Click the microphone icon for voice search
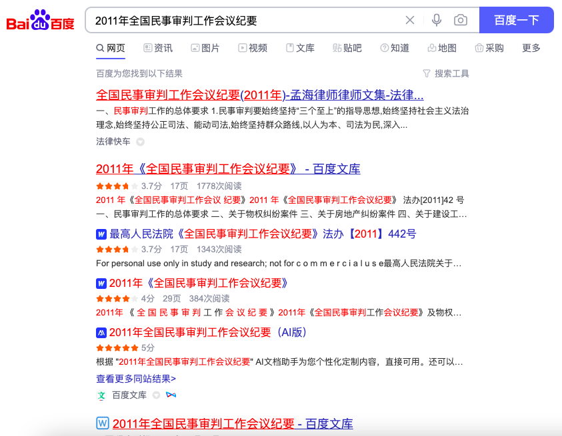This screenshot has width=562, height=436. [x=436, y=20]
